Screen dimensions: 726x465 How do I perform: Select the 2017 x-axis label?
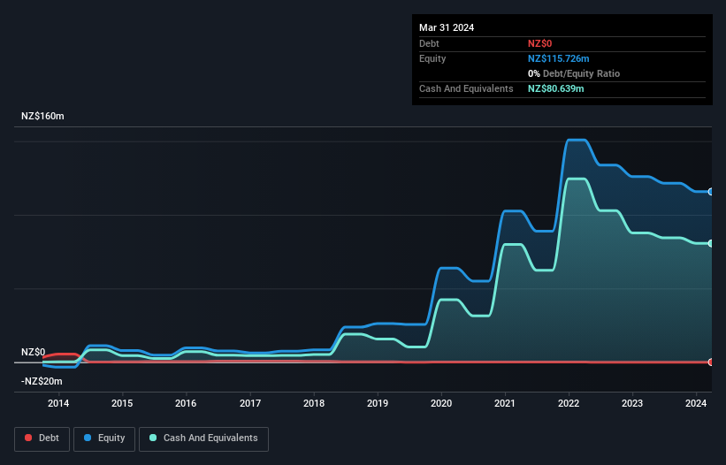point(250,403)
